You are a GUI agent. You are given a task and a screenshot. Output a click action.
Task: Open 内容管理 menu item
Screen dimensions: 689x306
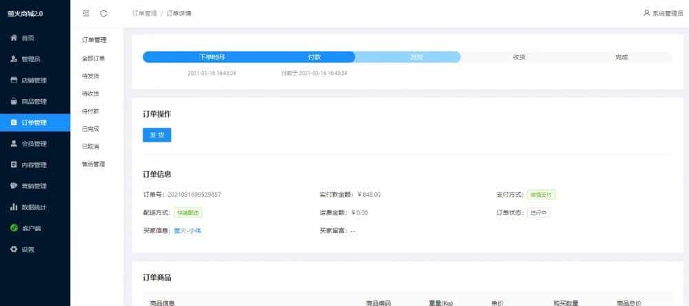click(34, 165)
